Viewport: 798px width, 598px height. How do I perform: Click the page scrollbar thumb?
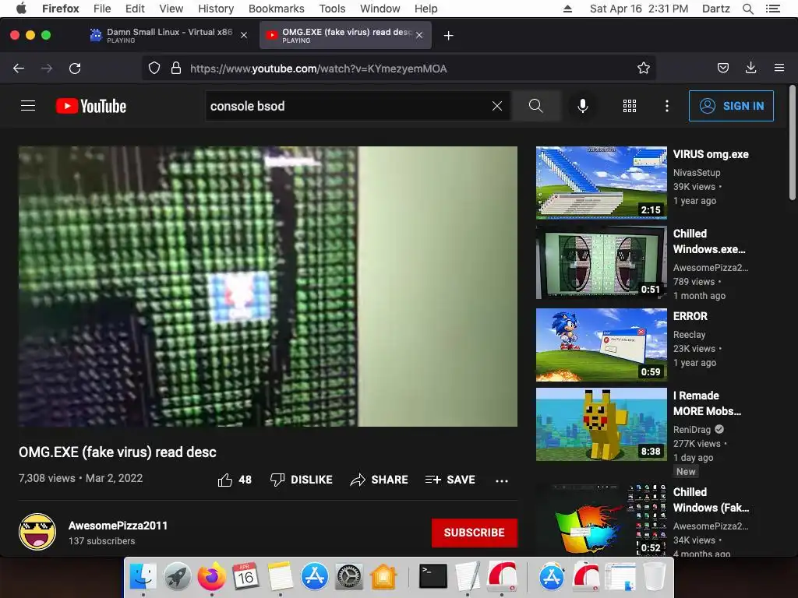click(792, 142)
